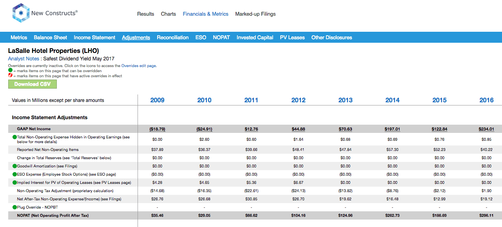Open Financials & Metrics section
The image size is (502, 227).
pos(205,14)
